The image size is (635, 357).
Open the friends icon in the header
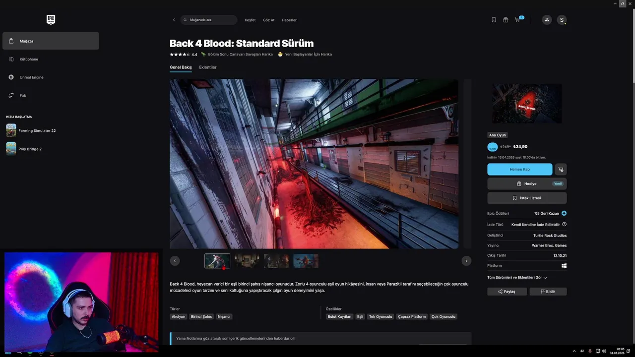pyautogui.click(x=547, y=20)
